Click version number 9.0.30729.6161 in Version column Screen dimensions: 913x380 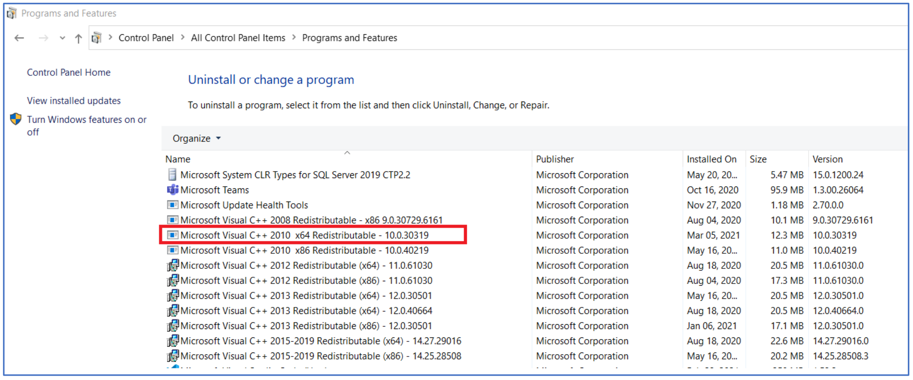click(843, 220)
